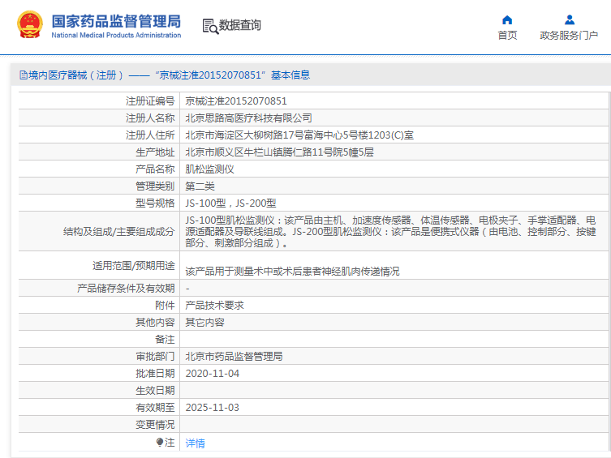This screenshot has height=458, width=611.
Task: Click registrant address 北京市海淀区大柳树路17号 cell
Action: [299, 135]
